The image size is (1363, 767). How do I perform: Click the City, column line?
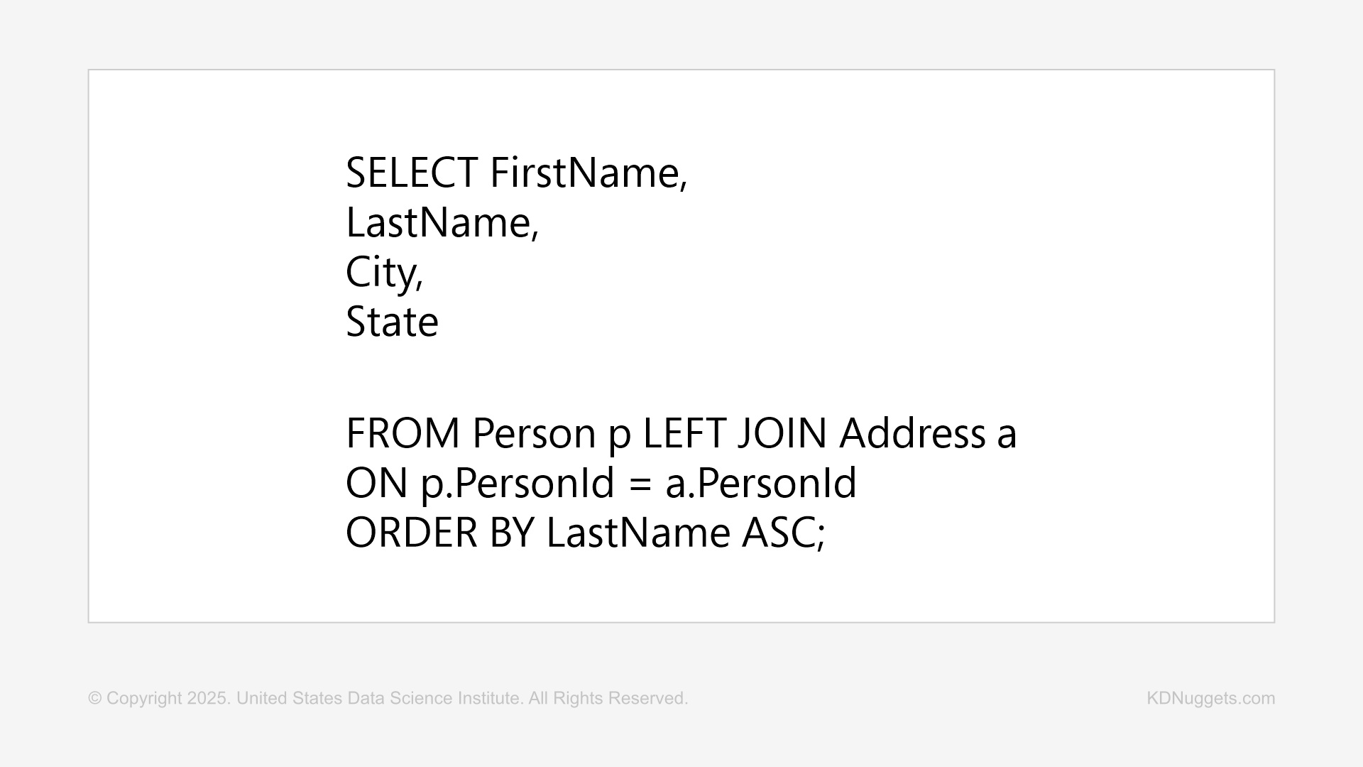(x=384, y=274)
